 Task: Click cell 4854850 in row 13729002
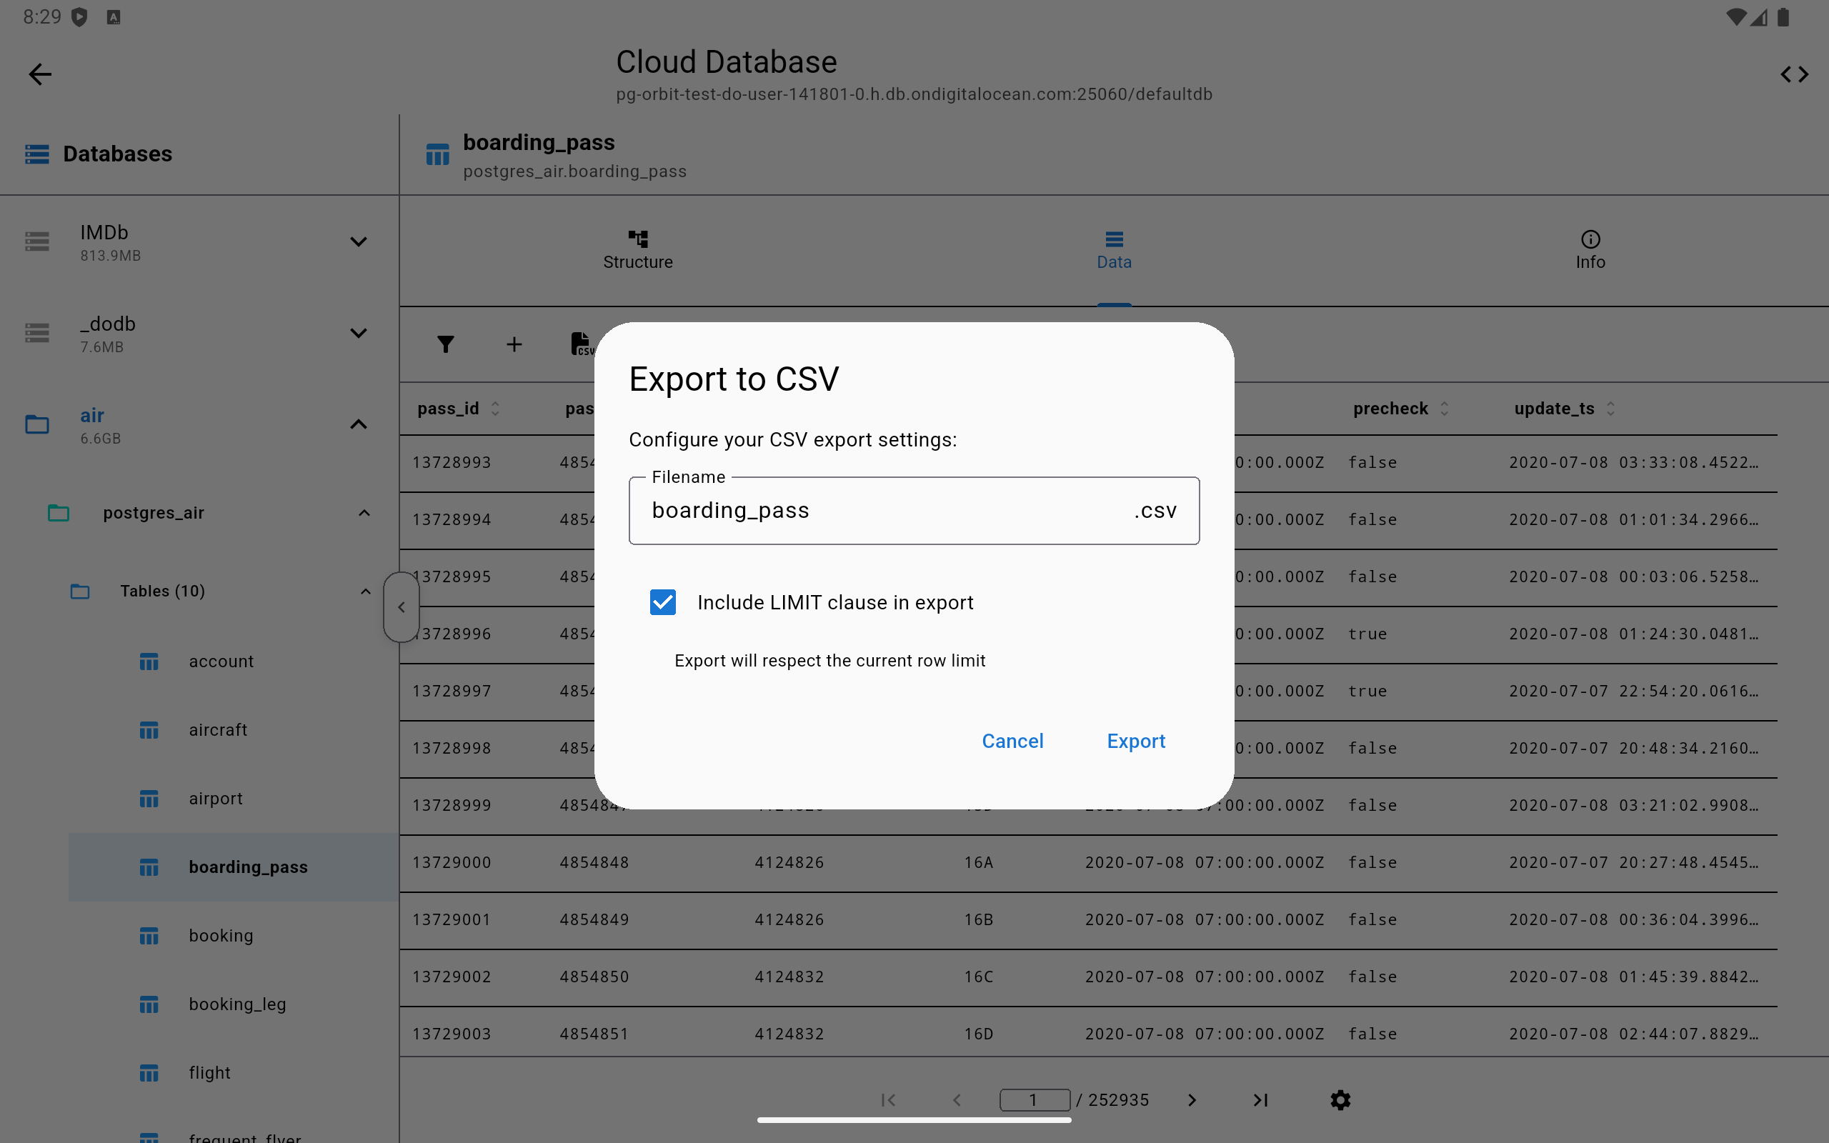pyautogui.click(x=595, y=977)
